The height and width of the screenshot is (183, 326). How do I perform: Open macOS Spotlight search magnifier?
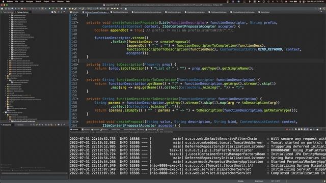[282, 2]
